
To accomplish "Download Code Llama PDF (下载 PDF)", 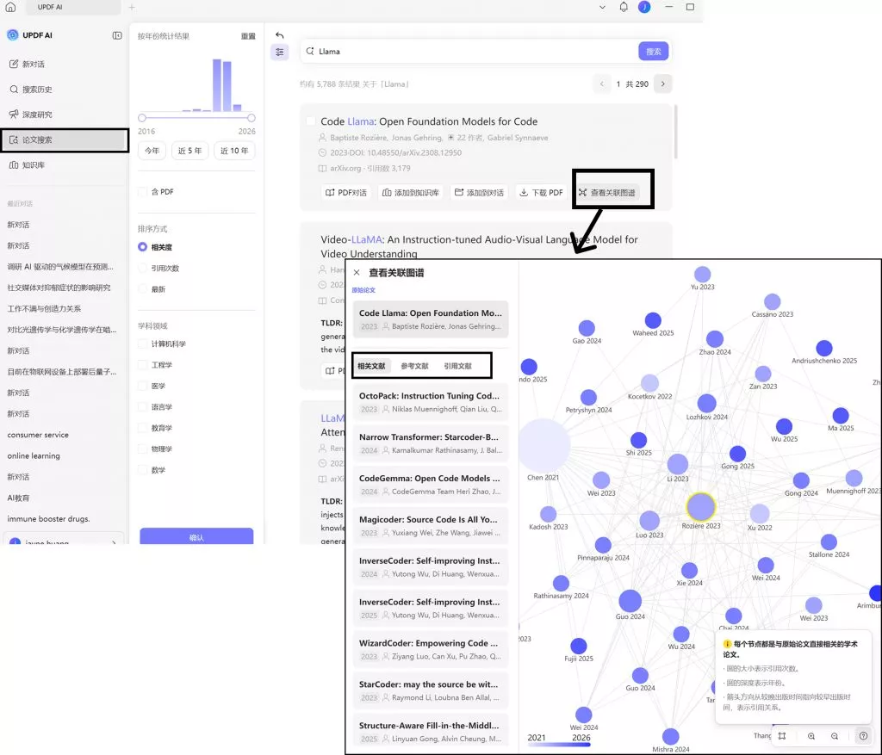I will 541,192.
